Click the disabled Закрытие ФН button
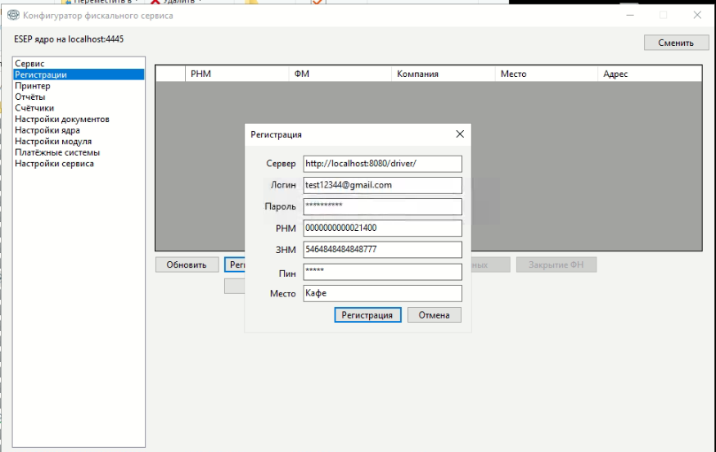 556,264
